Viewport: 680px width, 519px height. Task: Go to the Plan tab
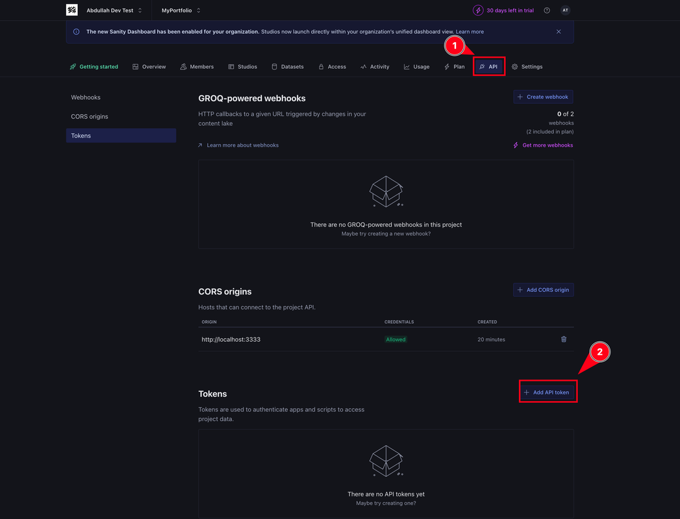click(455, 67)
